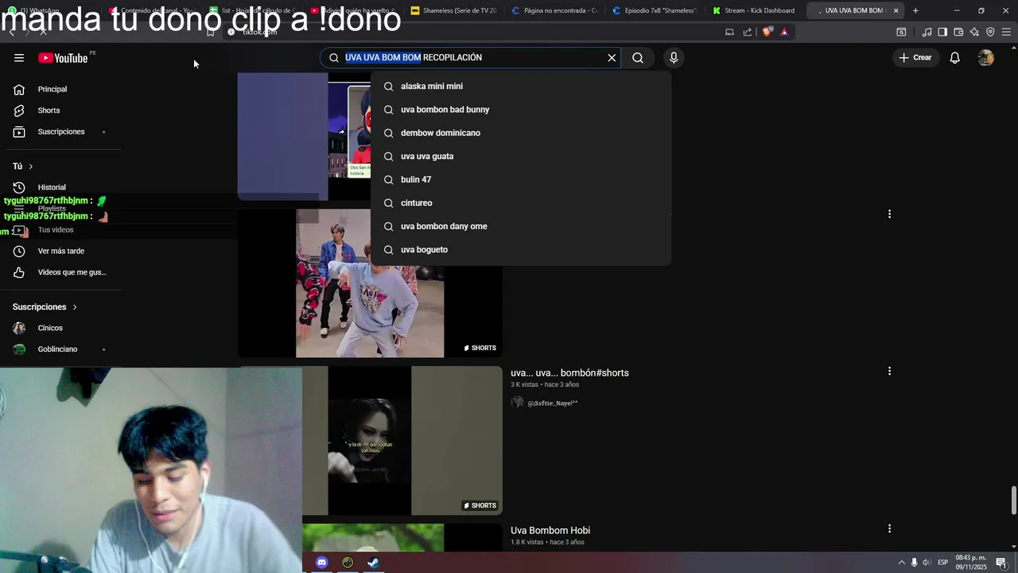Open the Brave VPN shield icon
This screenshot has width=1018, height=573.
click(x=990, y=32)
